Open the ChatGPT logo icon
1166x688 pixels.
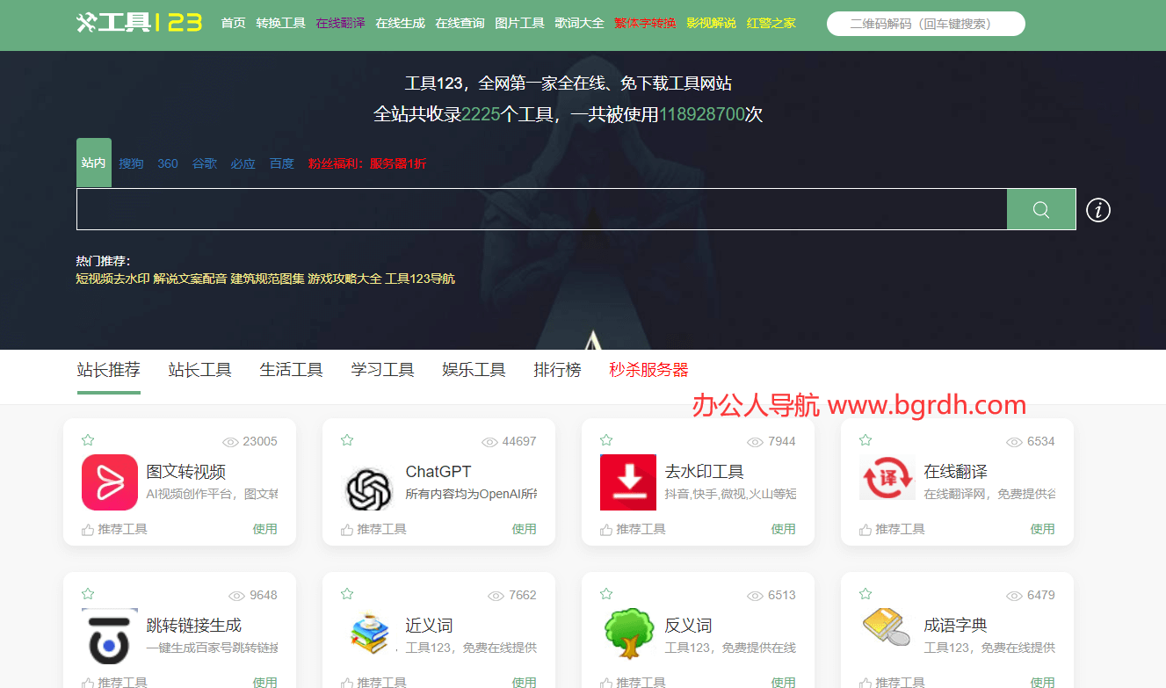[369, 489]
